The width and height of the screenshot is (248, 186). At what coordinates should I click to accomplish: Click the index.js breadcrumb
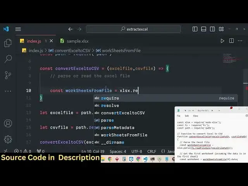pyautogui.click(x=33, y=51)
